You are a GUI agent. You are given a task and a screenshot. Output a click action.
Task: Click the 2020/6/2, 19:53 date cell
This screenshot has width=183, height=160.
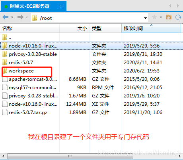142,71
